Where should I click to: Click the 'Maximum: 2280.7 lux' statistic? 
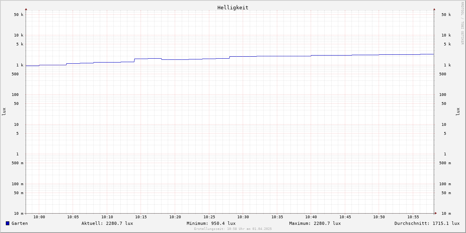(x=315, y=223)
